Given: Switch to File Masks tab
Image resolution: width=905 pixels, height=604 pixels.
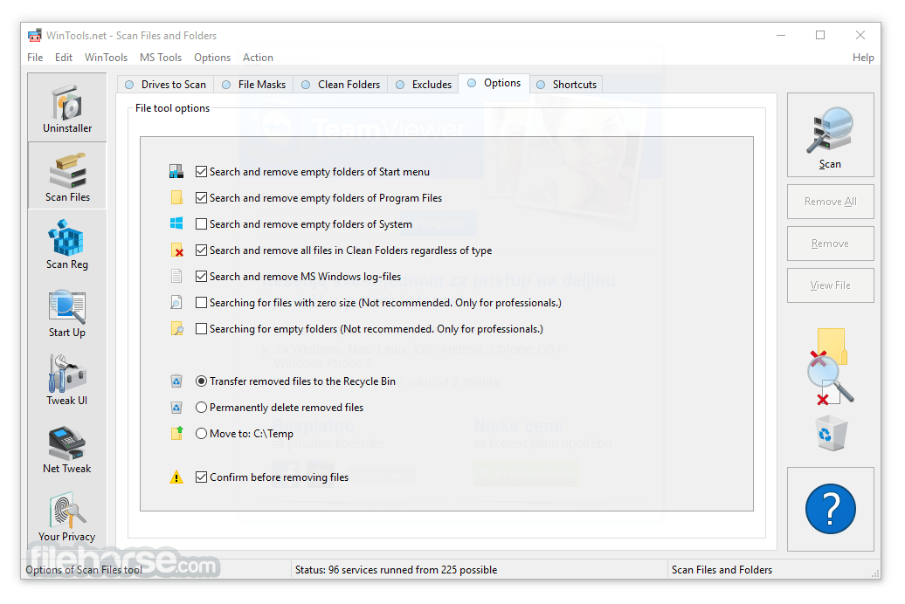Looking at the screenshot, I should click(x=253, y=84).
